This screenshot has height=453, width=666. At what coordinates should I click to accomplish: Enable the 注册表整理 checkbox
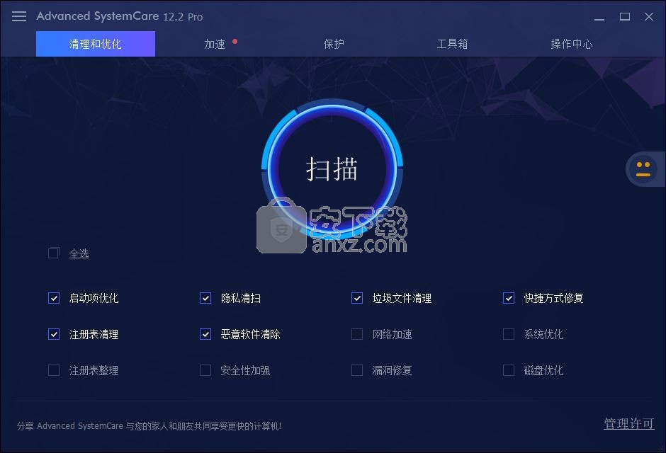pos(54,370)
